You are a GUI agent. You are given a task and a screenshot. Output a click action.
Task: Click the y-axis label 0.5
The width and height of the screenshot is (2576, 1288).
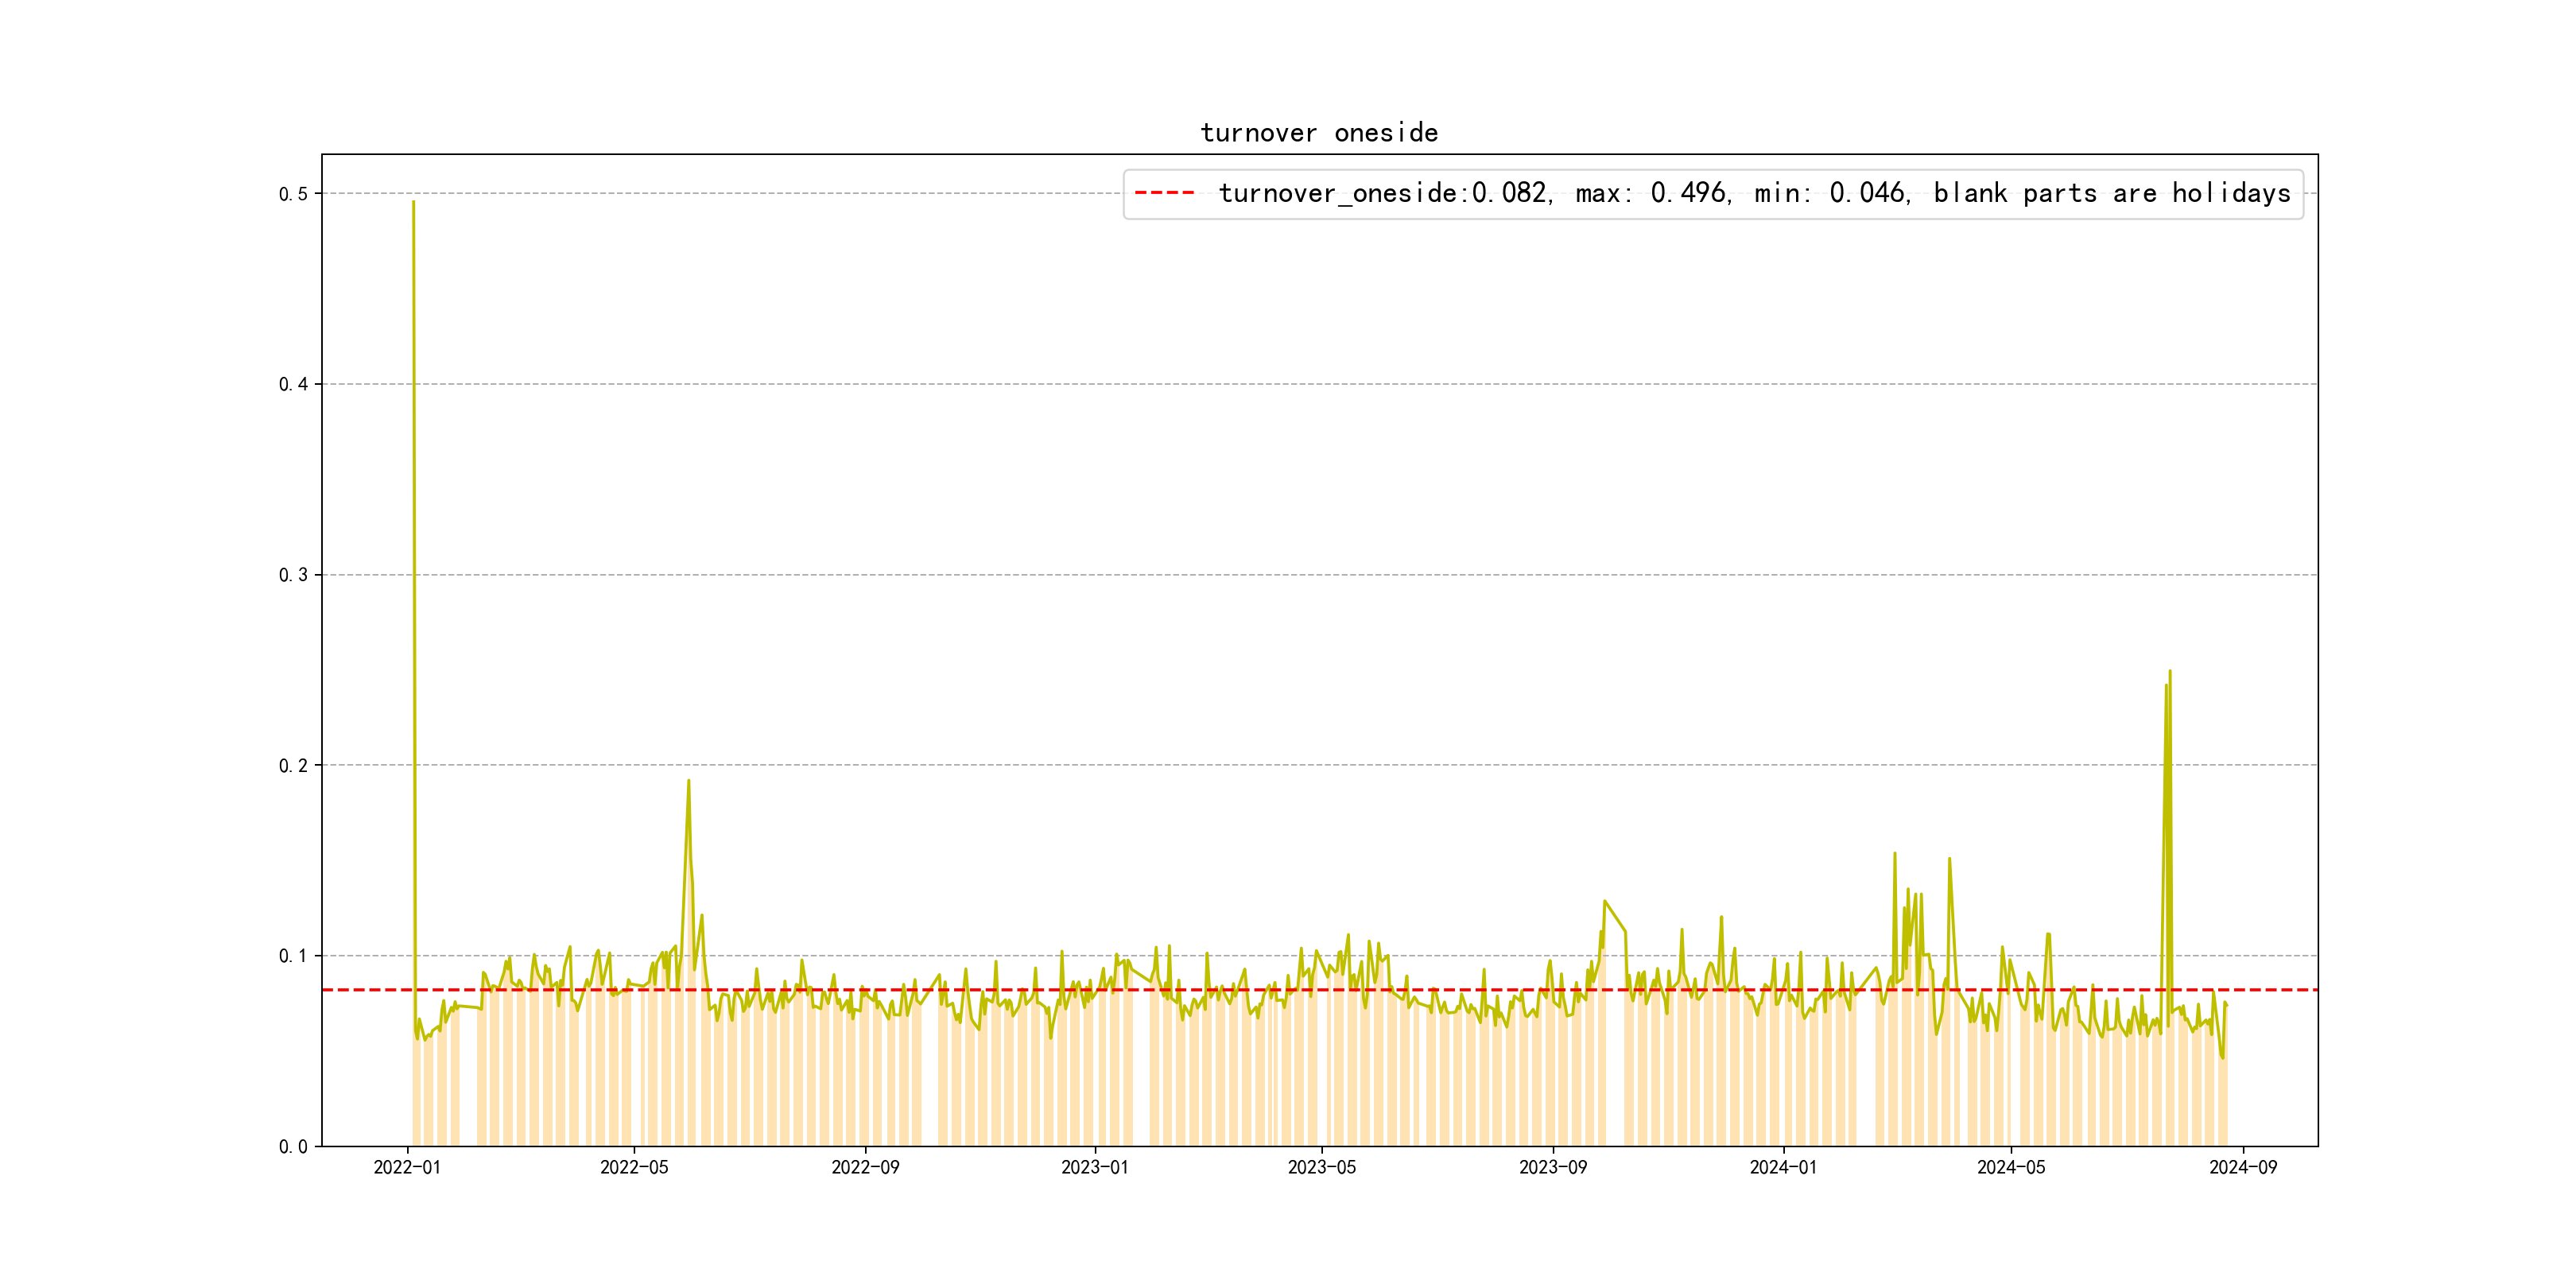pos(293,194)
